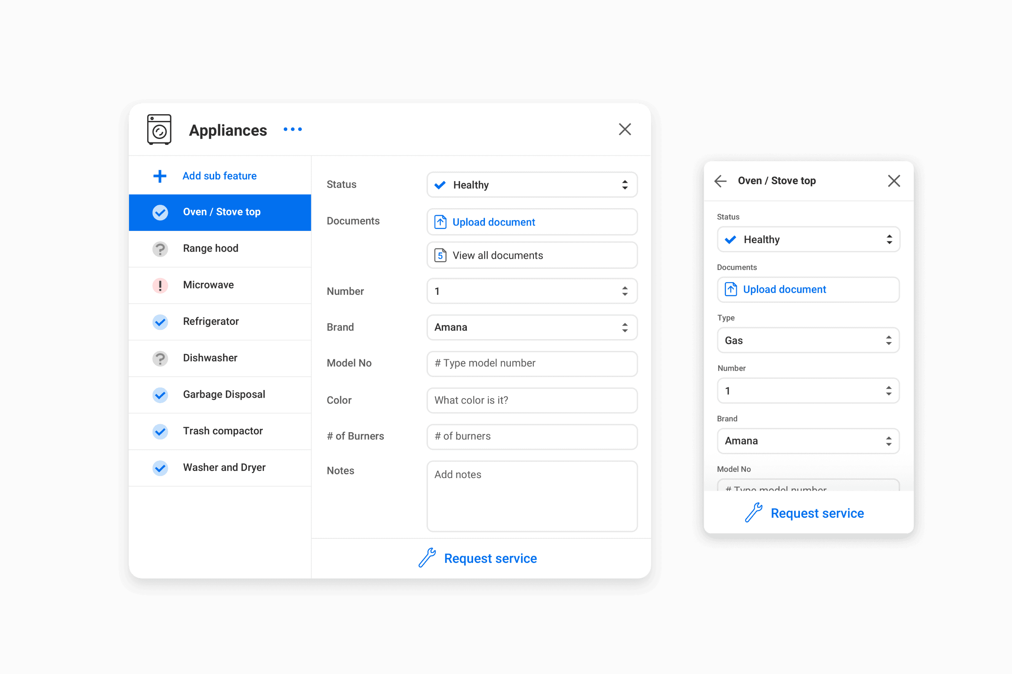Select Washer and Dryer in the list
Image resolution: width=1012 pixels, height=674 pixels.
pyautogui.click(x=220, y=468)
